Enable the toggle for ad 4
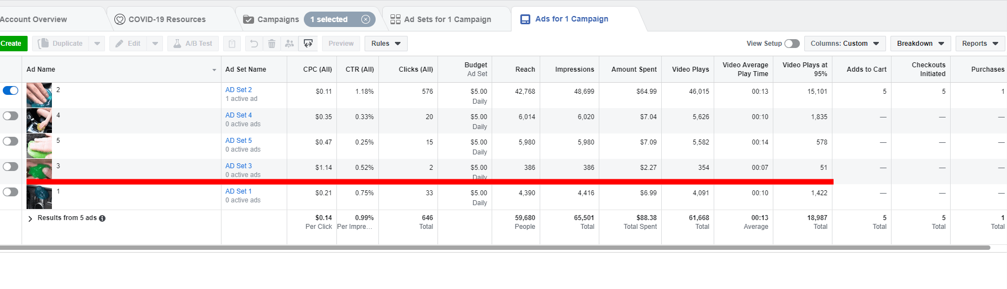 click(x=10, y=116)
